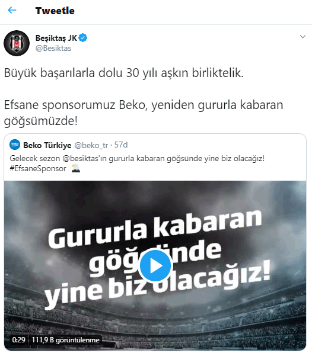Open the #EfsaneSponsor hashtag
This screenshot has width=312, height=356.
click(38, 168)
